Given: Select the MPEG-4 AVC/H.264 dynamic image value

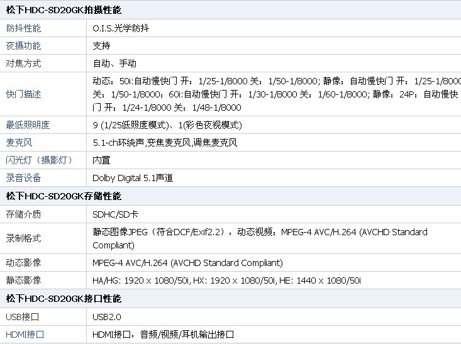Looking at the screenshot, I should pos(187,262).
